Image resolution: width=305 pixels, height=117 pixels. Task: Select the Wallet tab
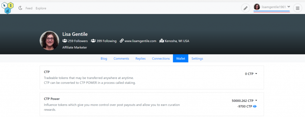[180, 58]
